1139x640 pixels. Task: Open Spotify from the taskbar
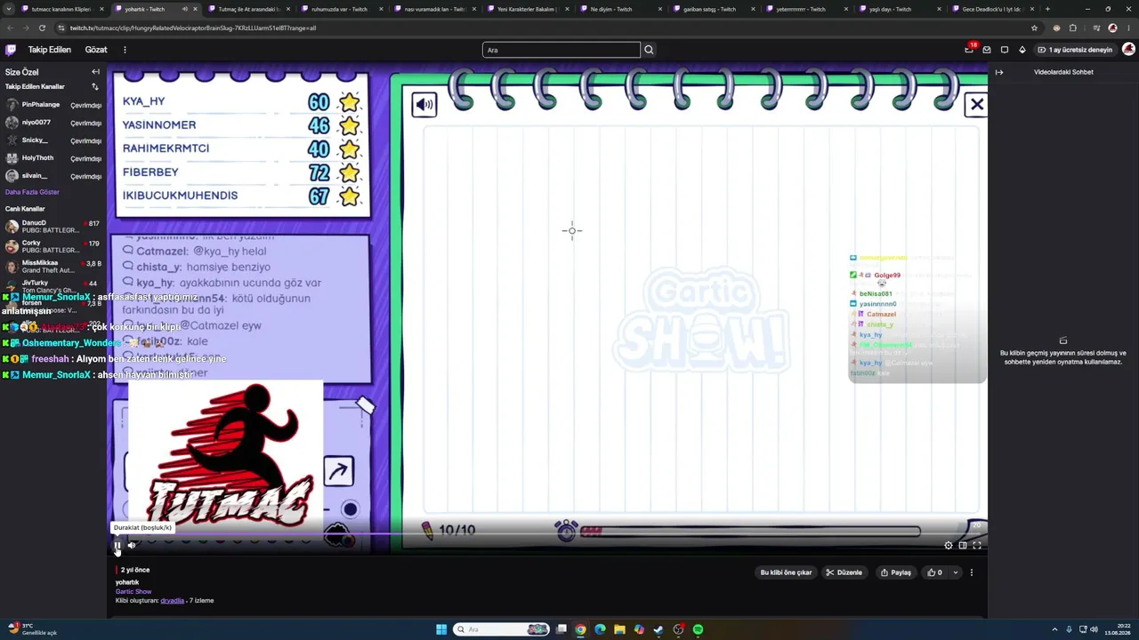click(x=698, y=629)
